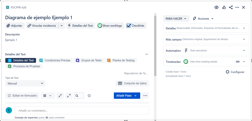Open the Detalles del Test section options menu
The height and width of the screenshot is (121, 252).
click(147, 54)
